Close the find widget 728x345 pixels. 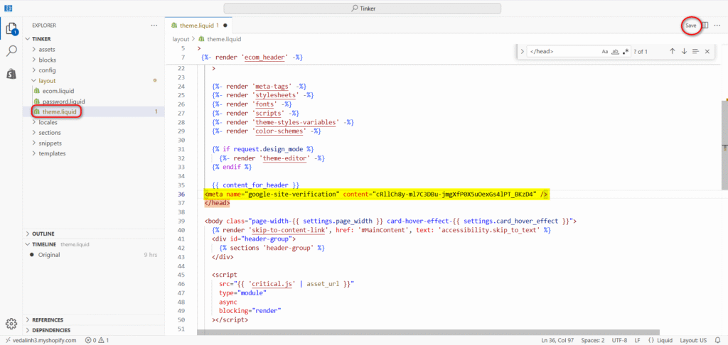[707, 52]
